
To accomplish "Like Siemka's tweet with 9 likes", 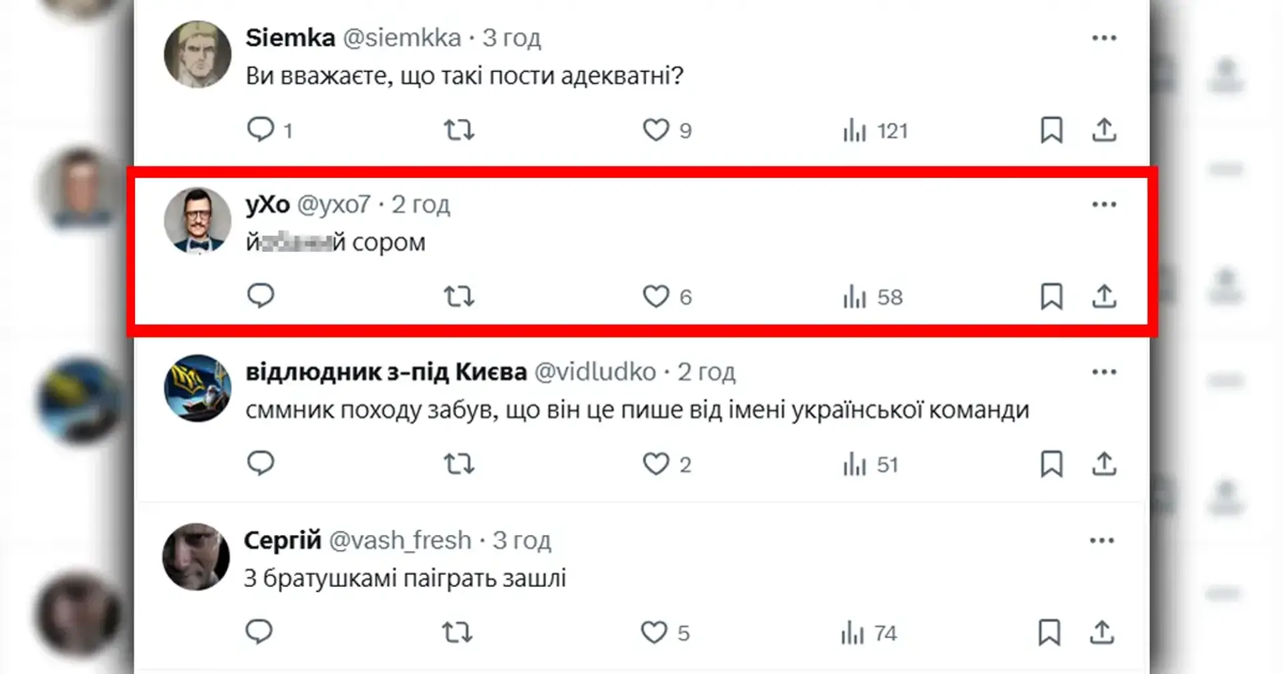I will [656, 129].
